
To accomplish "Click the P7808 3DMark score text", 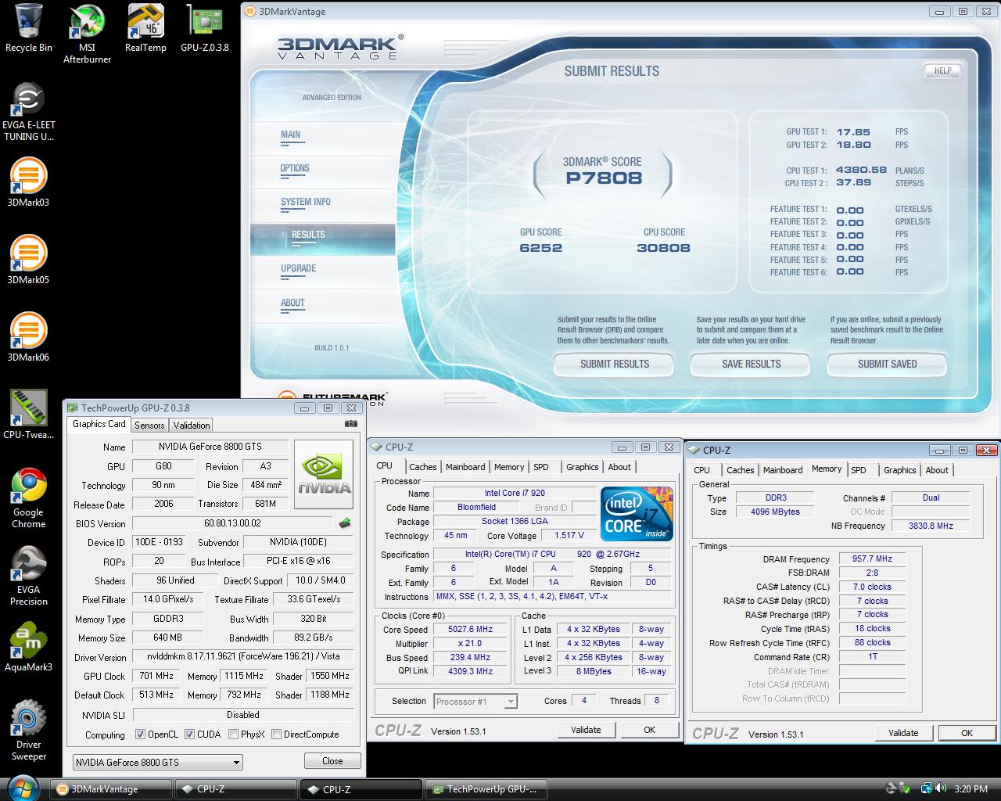I will 604,178.
